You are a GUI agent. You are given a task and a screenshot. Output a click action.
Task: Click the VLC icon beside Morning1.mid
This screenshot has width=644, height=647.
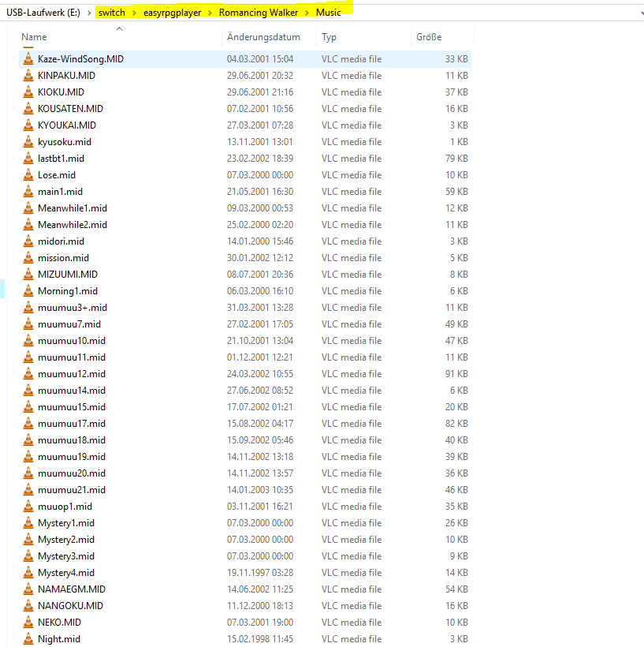(28, 290)
